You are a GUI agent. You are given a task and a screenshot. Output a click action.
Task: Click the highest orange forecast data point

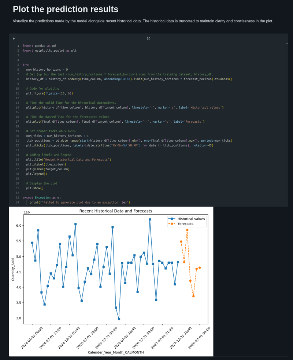click(187, 230)
